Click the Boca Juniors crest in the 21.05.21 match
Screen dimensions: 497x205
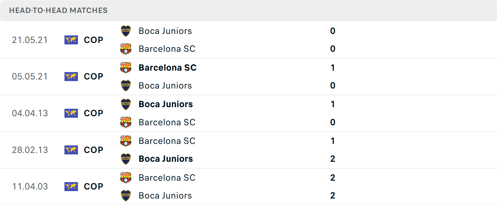pyautogui.click(x=126, y=31)
